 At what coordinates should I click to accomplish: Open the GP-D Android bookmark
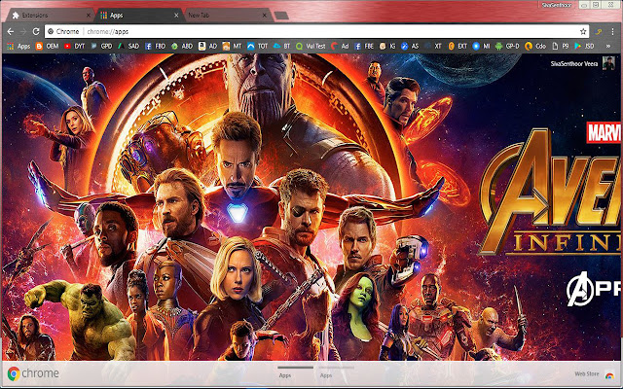coord(507,46)
